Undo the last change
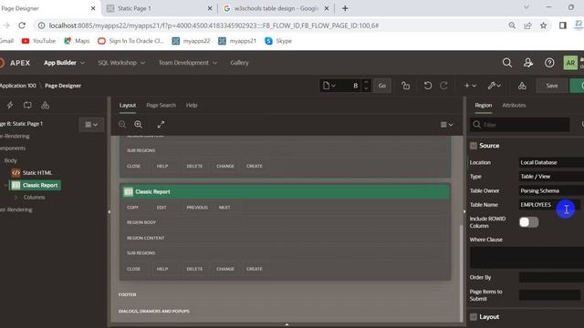 pyautogui.click(x=428, y=86)
